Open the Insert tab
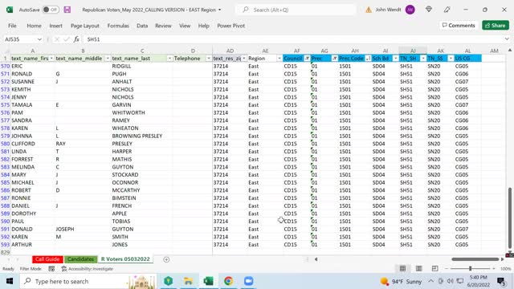Viewport: 514px width, 289px height. click(55, 26)
